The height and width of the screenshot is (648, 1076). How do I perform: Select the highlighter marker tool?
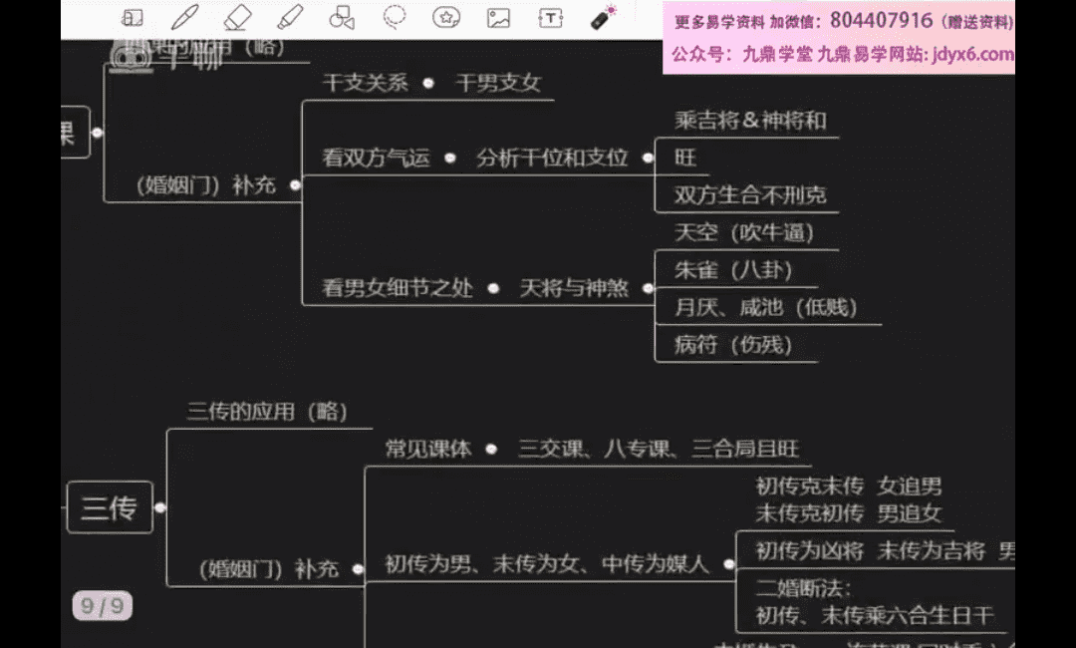290,18
